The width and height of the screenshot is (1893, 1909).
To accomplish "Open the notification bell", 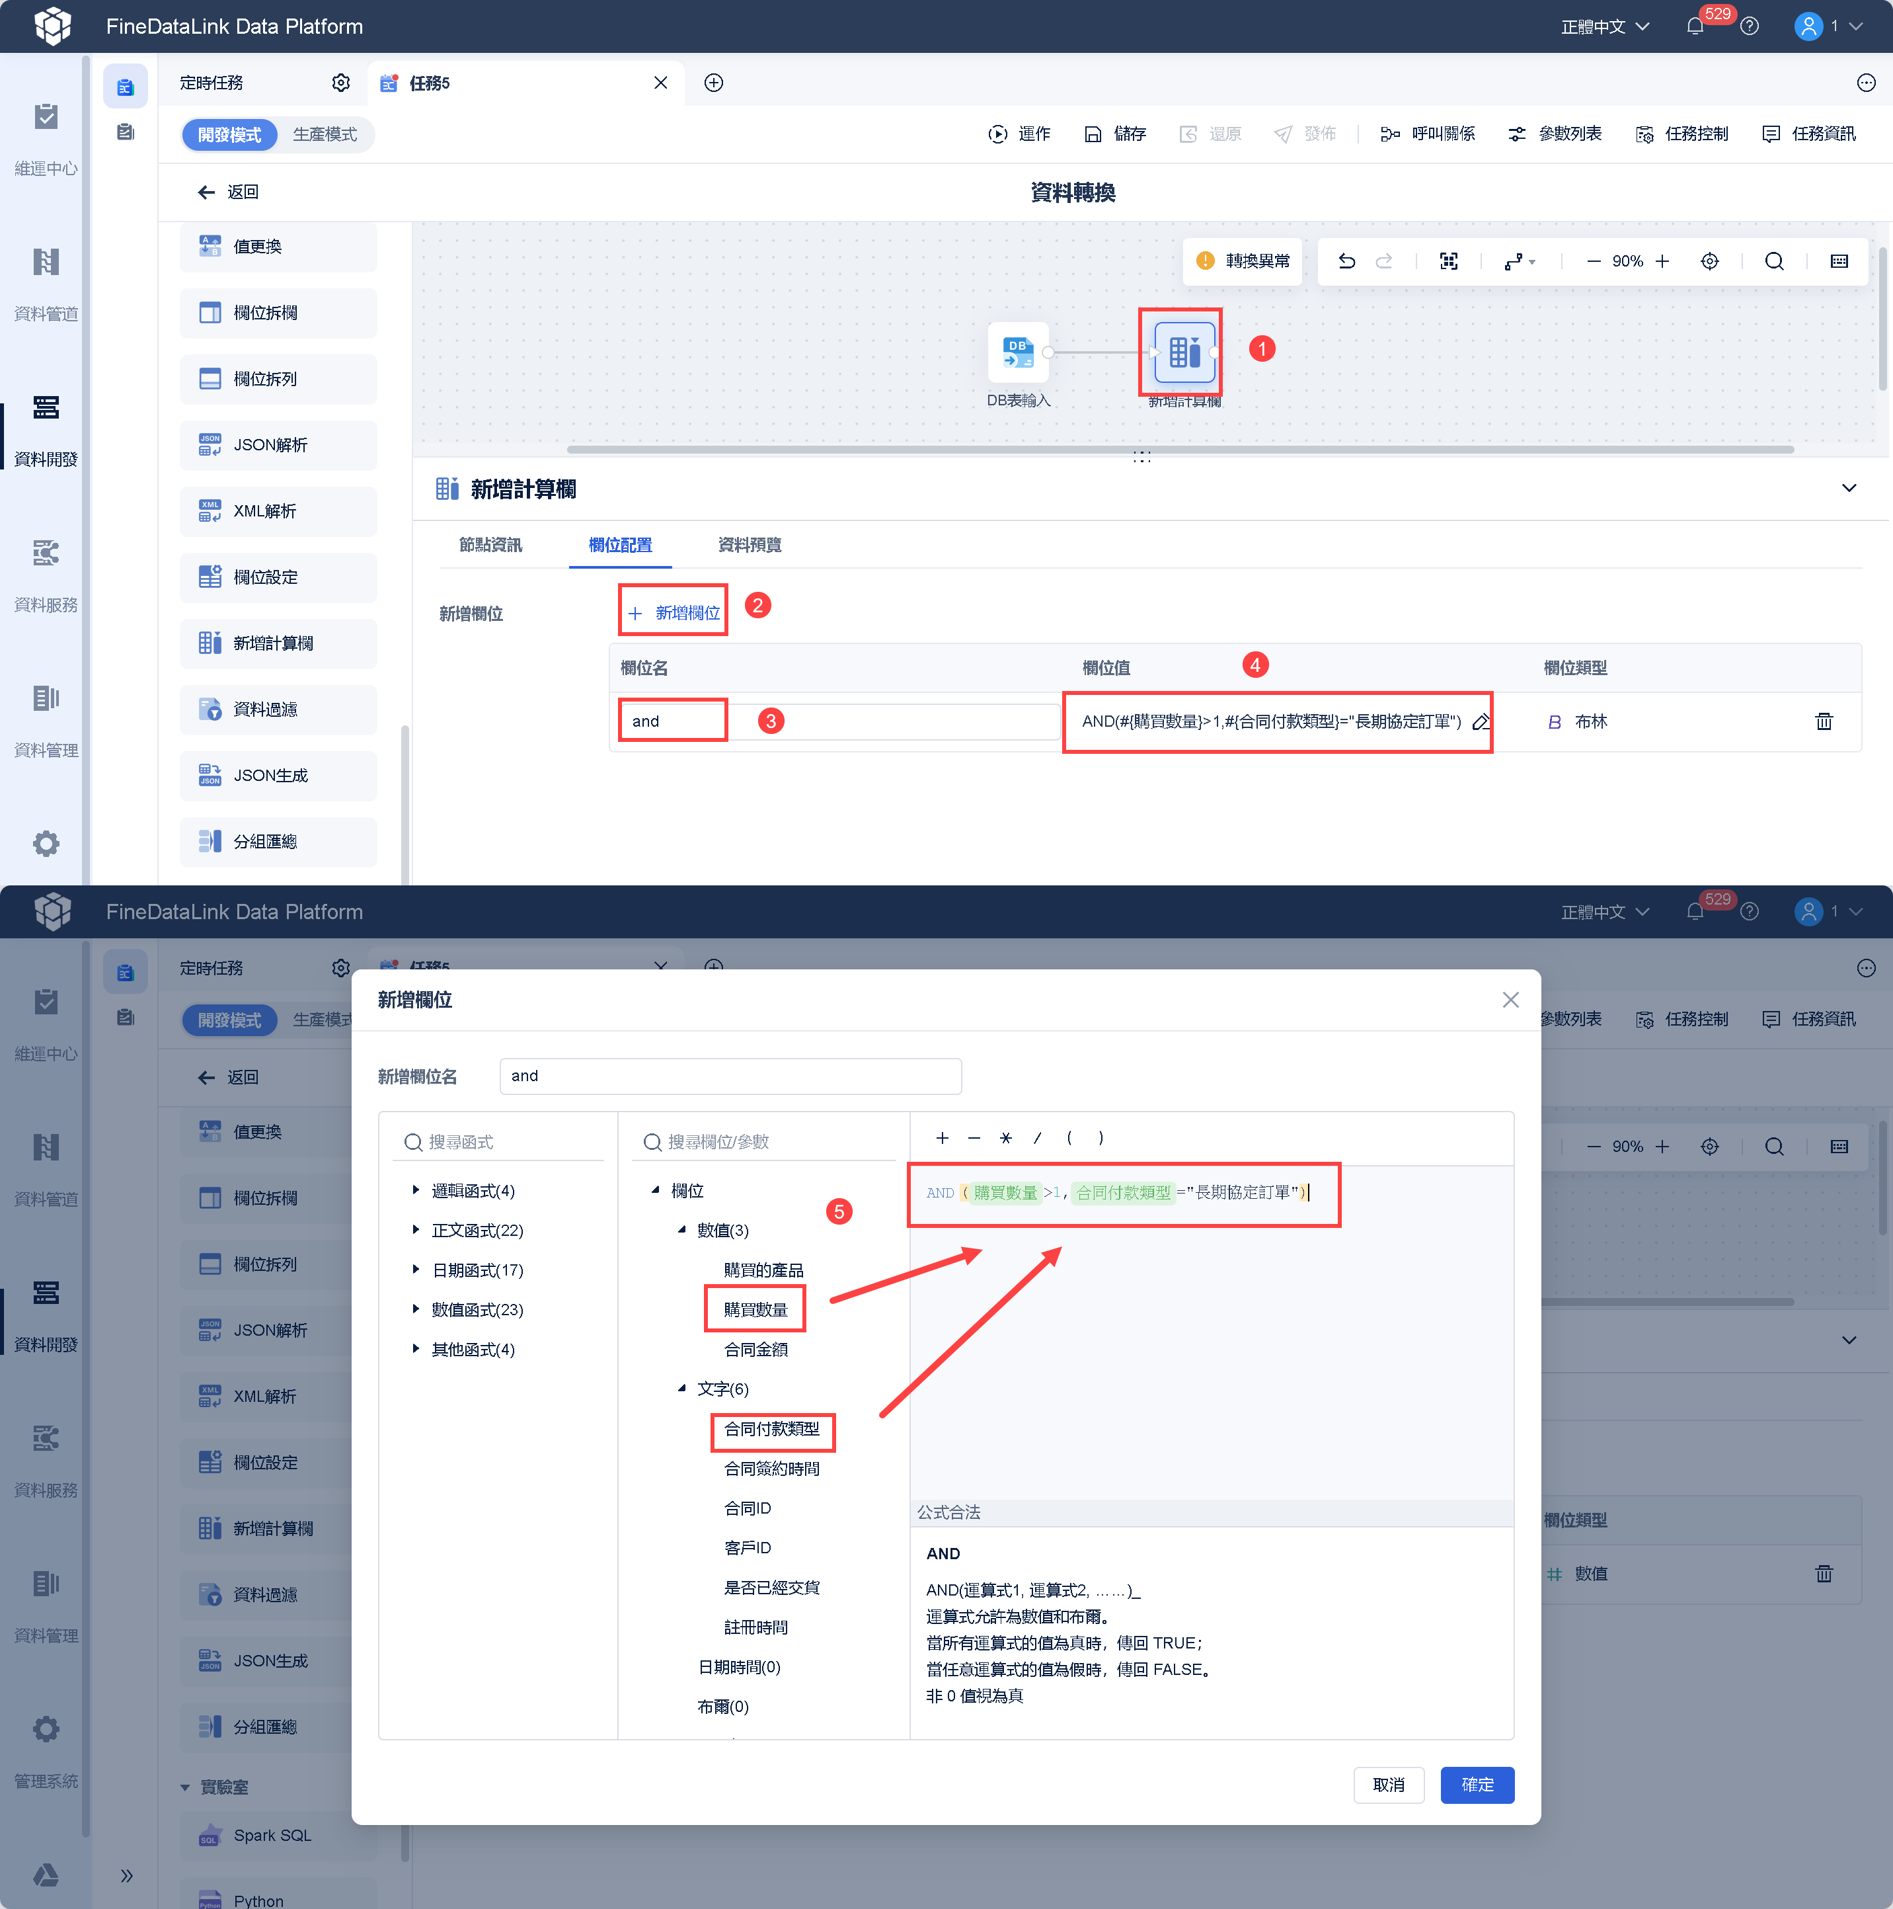I will click(1695, 26).
